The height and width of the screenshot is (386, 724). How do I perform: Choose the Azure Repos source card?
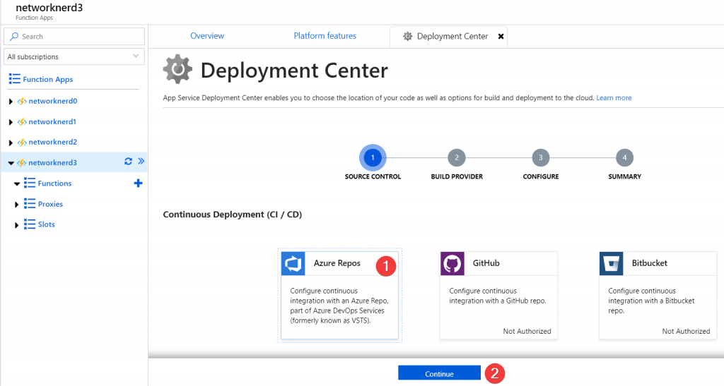point(339,295)
